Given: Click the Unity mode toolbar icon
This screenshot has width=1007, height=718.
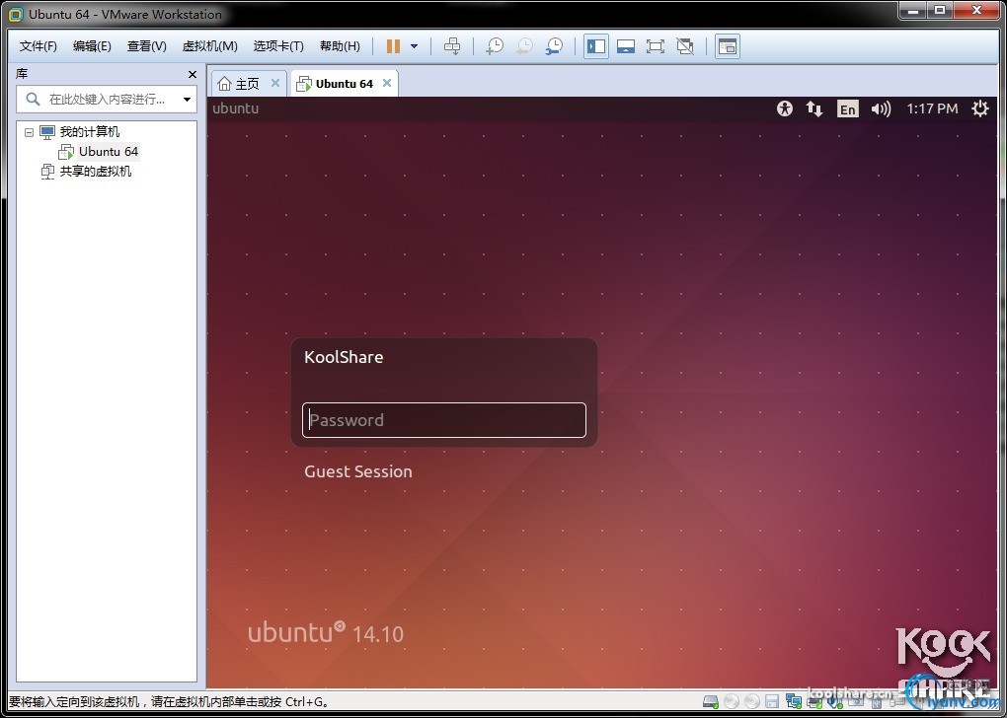Looking at the screenshot, I should pos(685,46).
